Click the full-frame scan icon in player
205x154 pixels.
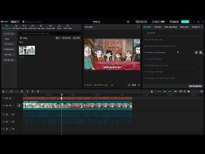(x=129, y=85)
